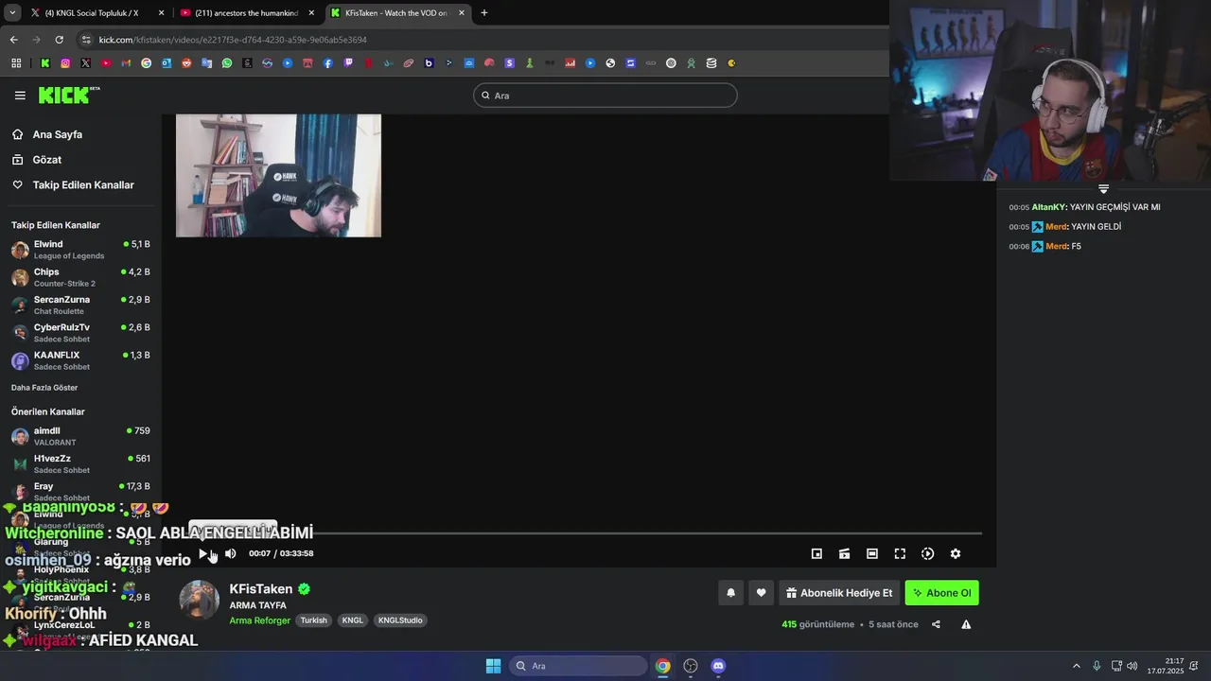
Task: Open the Reddit bookmark icon
Action: (186, 63)
